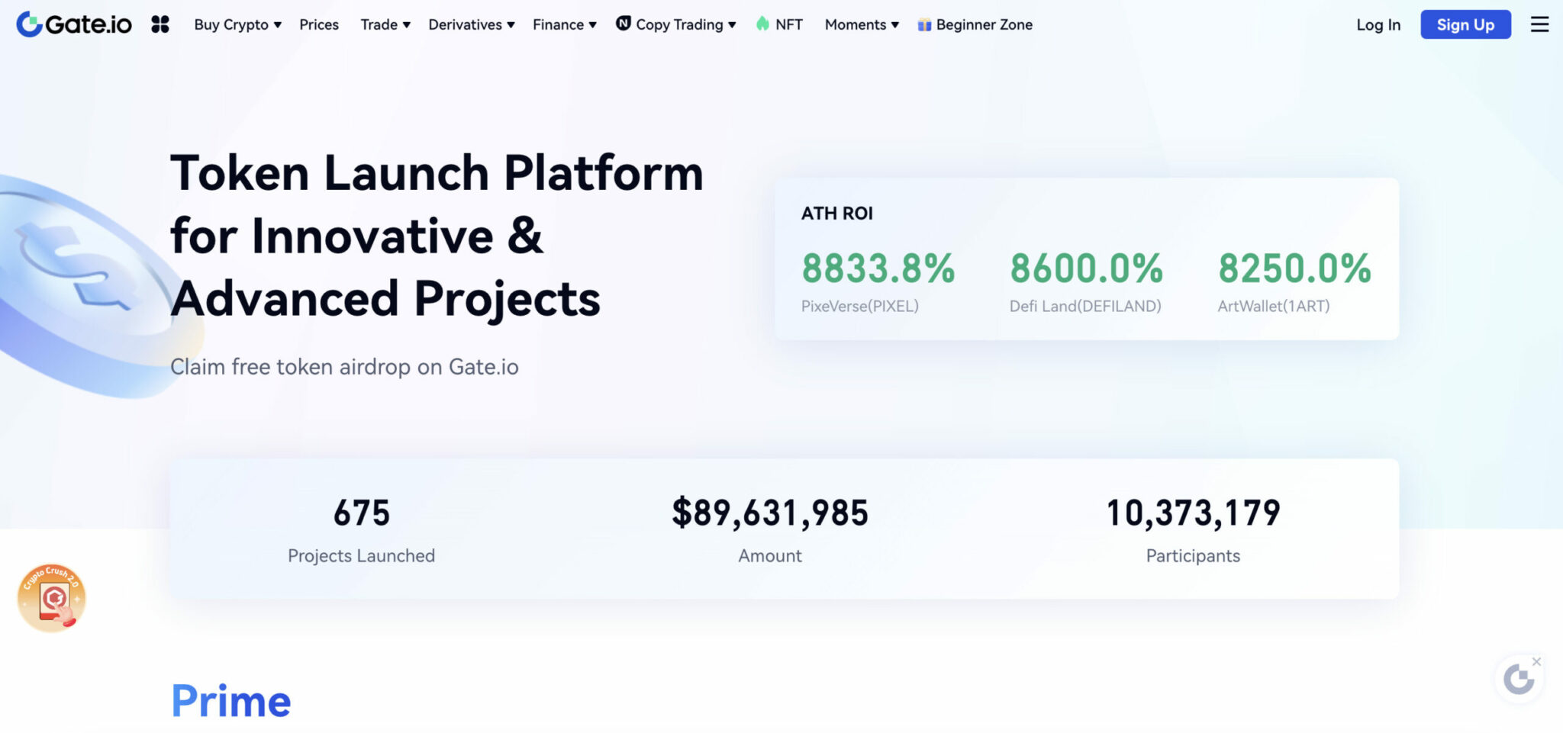The height and width of the screenshot is (733, 1563).
Task: Click the Copy Trading circle icon
Action: pos(624,24)
